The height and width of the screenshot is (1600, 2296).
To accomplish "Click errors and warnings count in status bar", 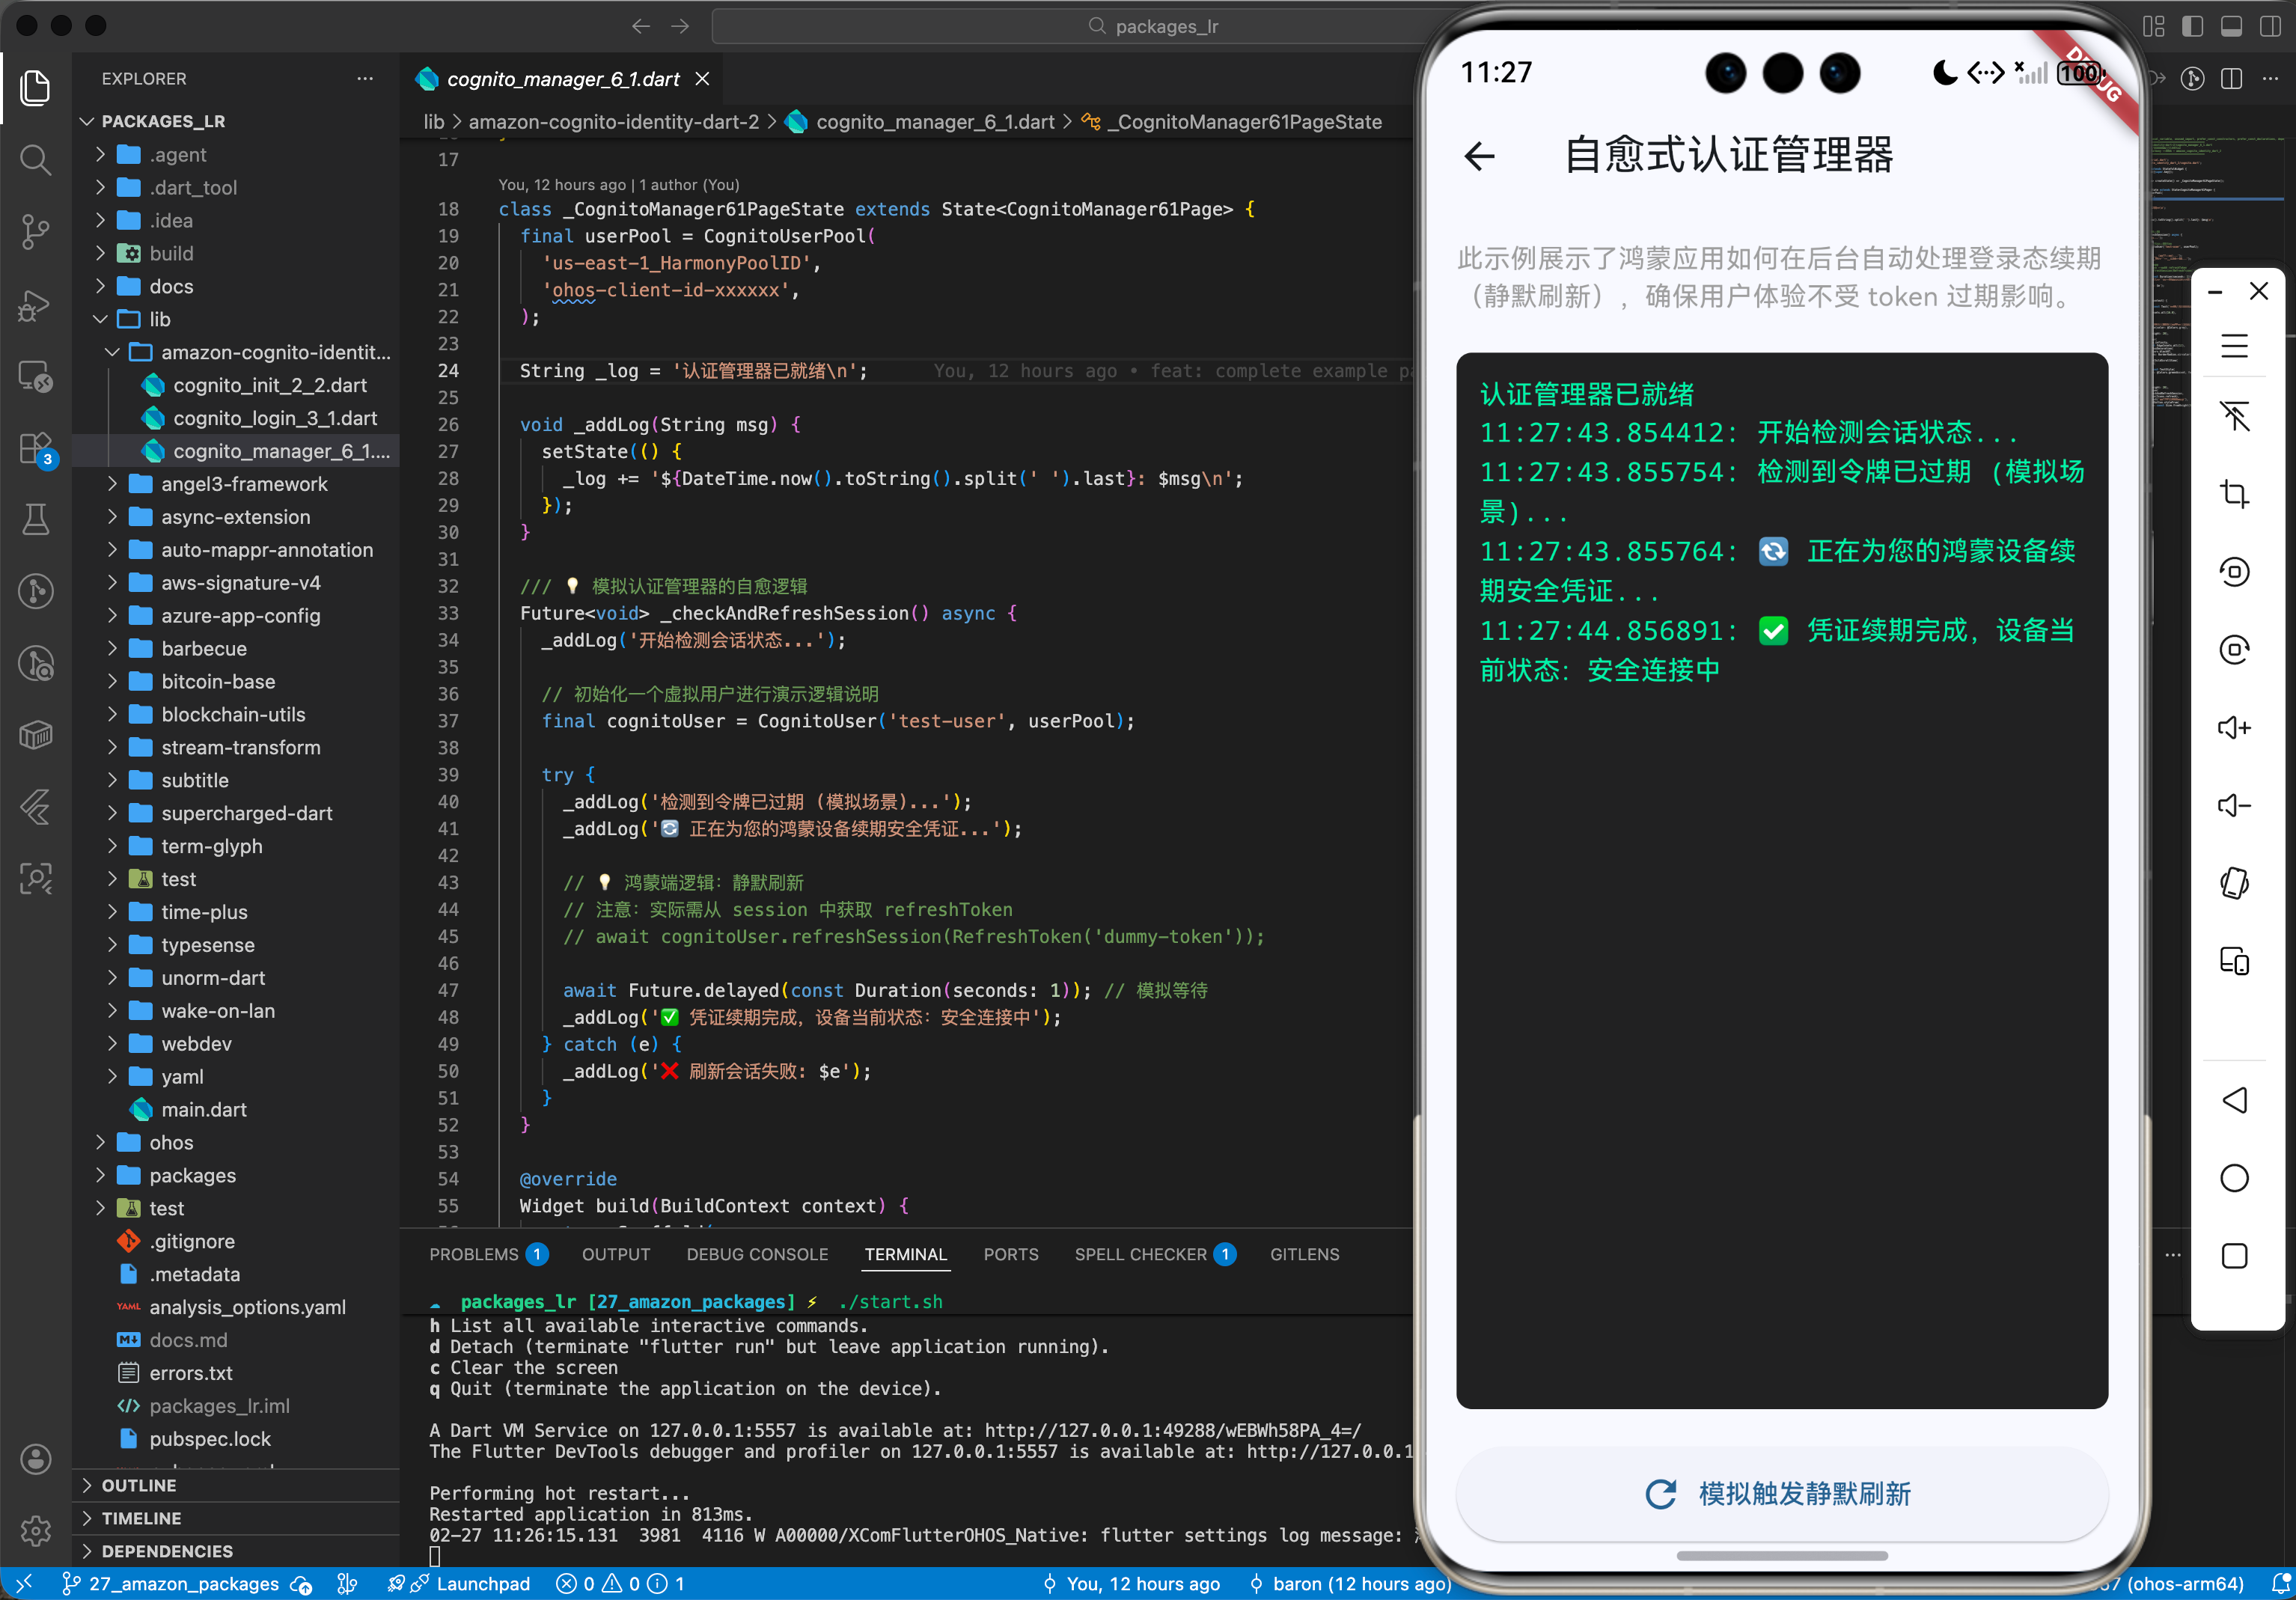I will click(620, 1583).
